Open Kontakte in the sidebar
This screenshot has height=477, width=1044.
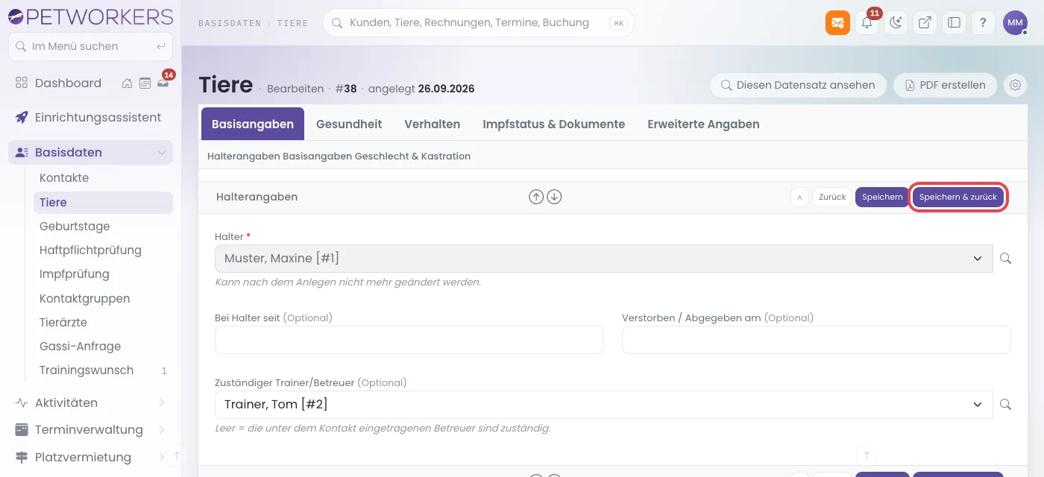(x=103, y=178)
